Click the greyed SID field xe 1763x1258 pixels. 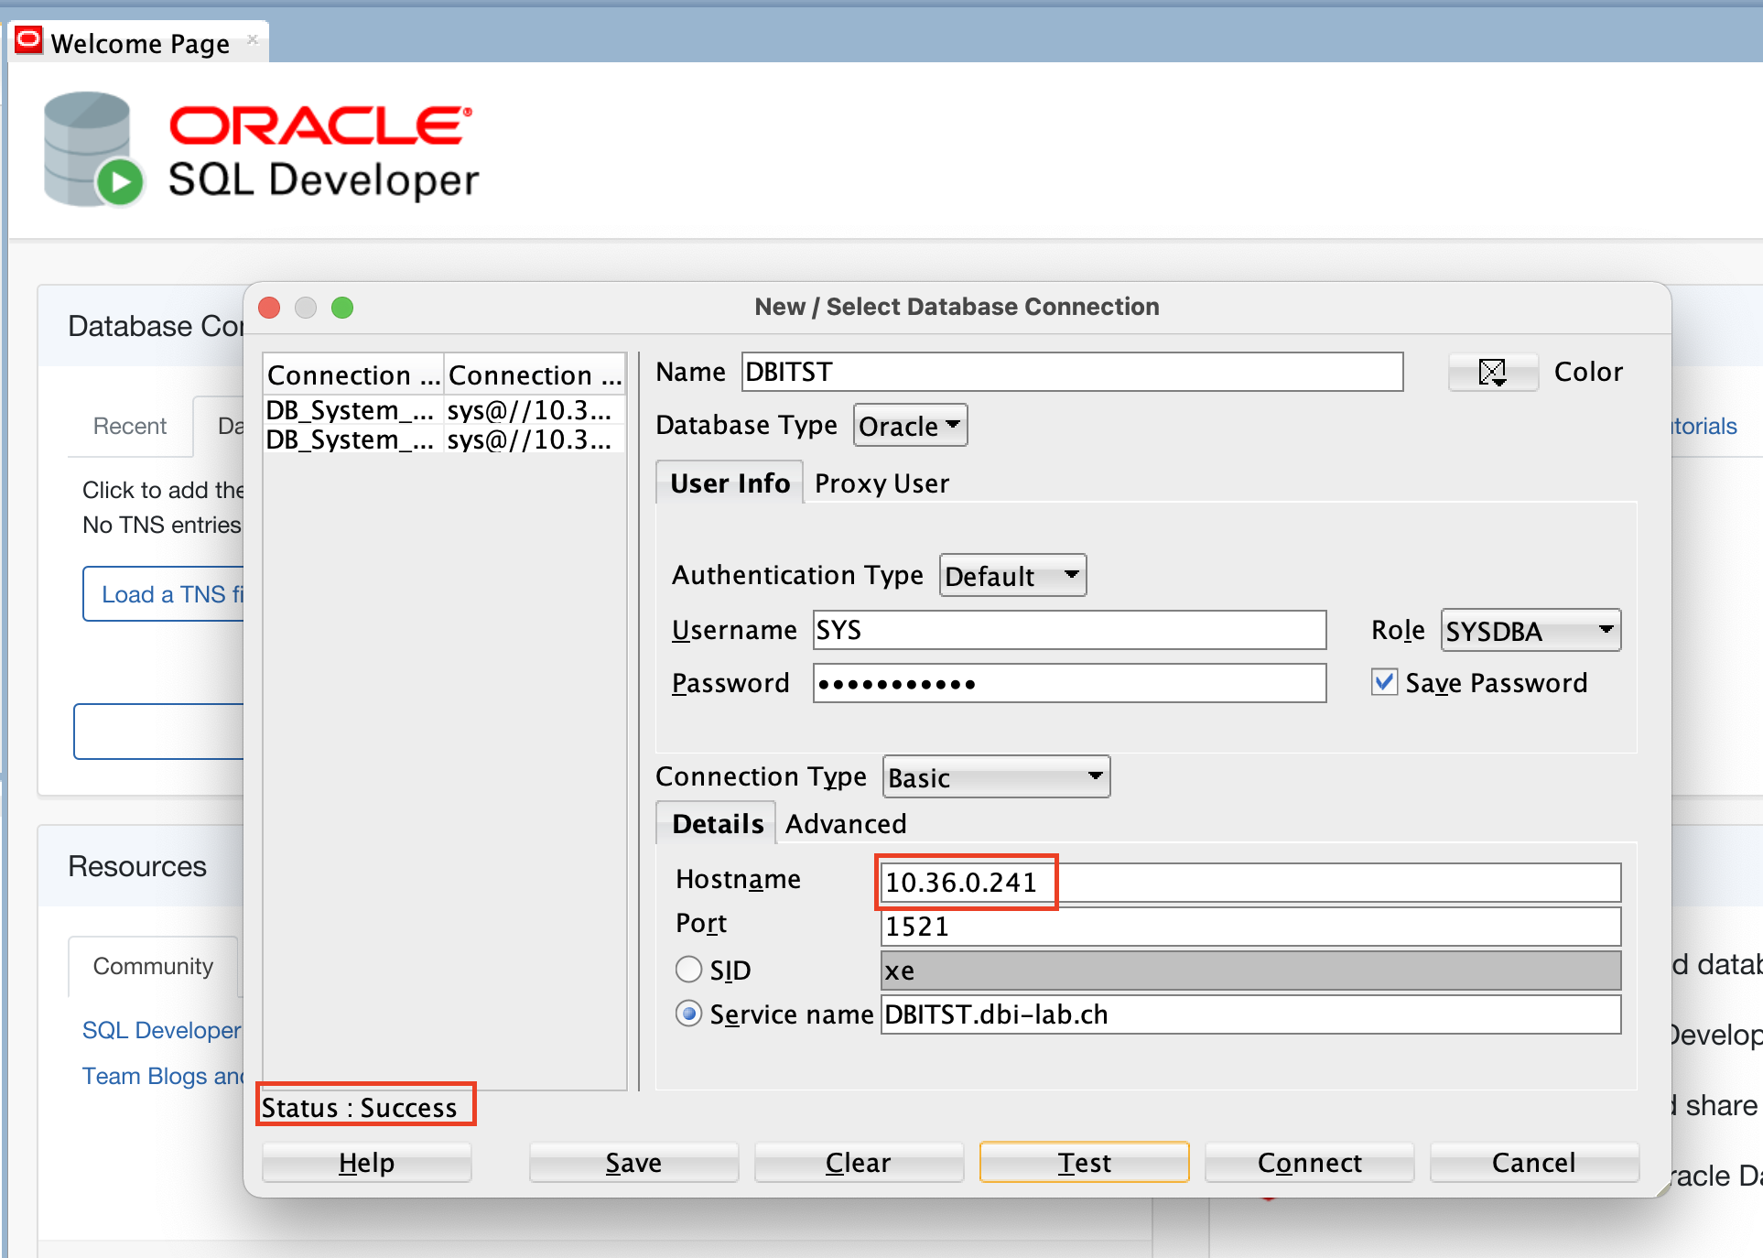click(x=1250, y=971)
